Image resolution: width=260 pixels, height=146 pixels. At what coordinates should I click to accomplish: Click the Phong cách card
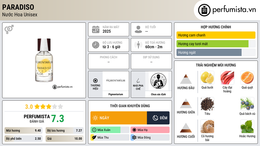tap(109, 61)
